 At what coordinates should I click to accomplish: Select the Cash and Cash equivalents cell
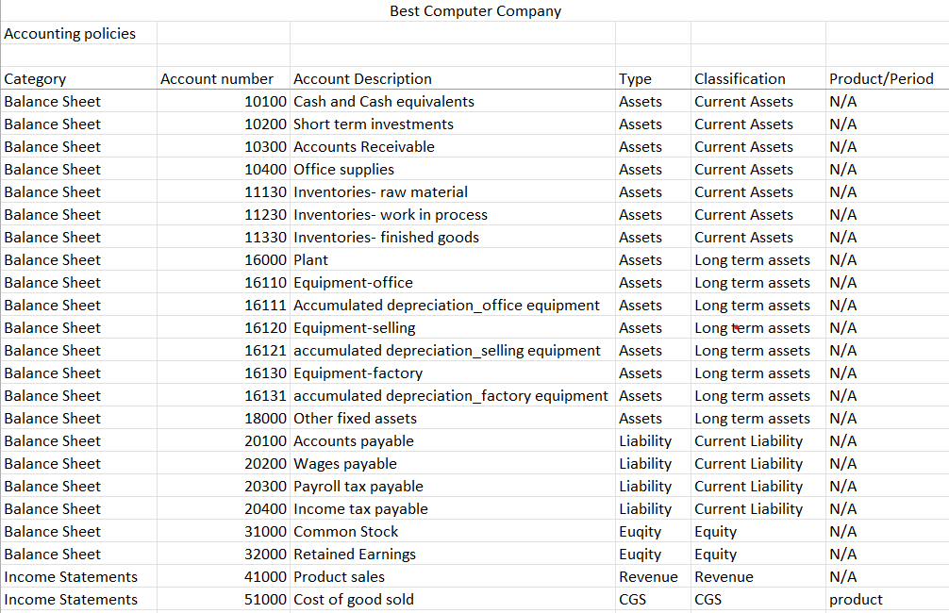click(453, 102)
